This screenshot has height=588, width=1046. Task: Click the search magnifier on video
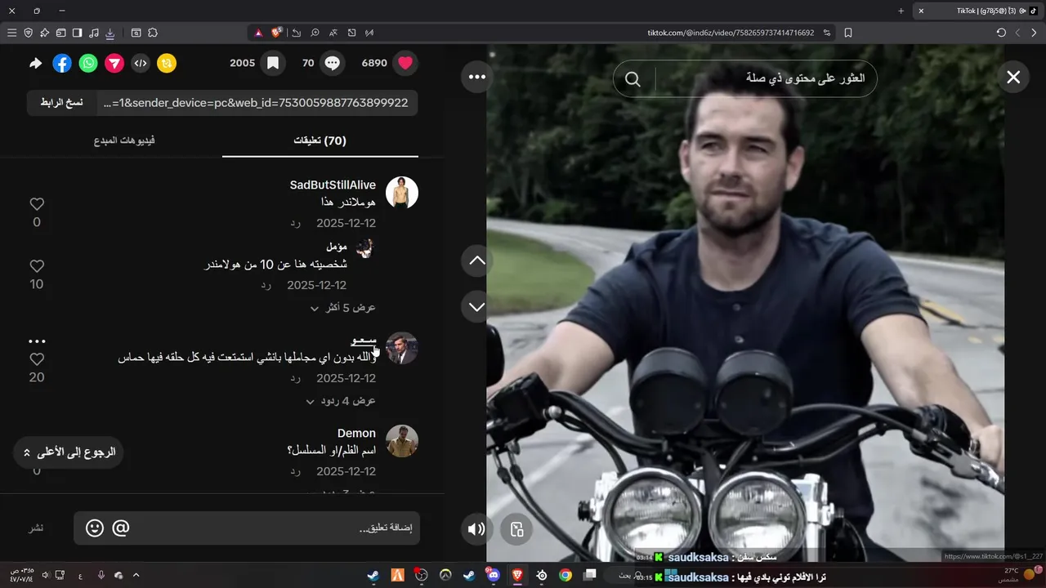tap(633, 79)
